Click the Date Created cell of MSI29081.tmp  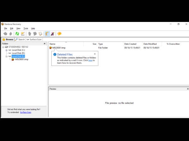(x=132, y=48)
